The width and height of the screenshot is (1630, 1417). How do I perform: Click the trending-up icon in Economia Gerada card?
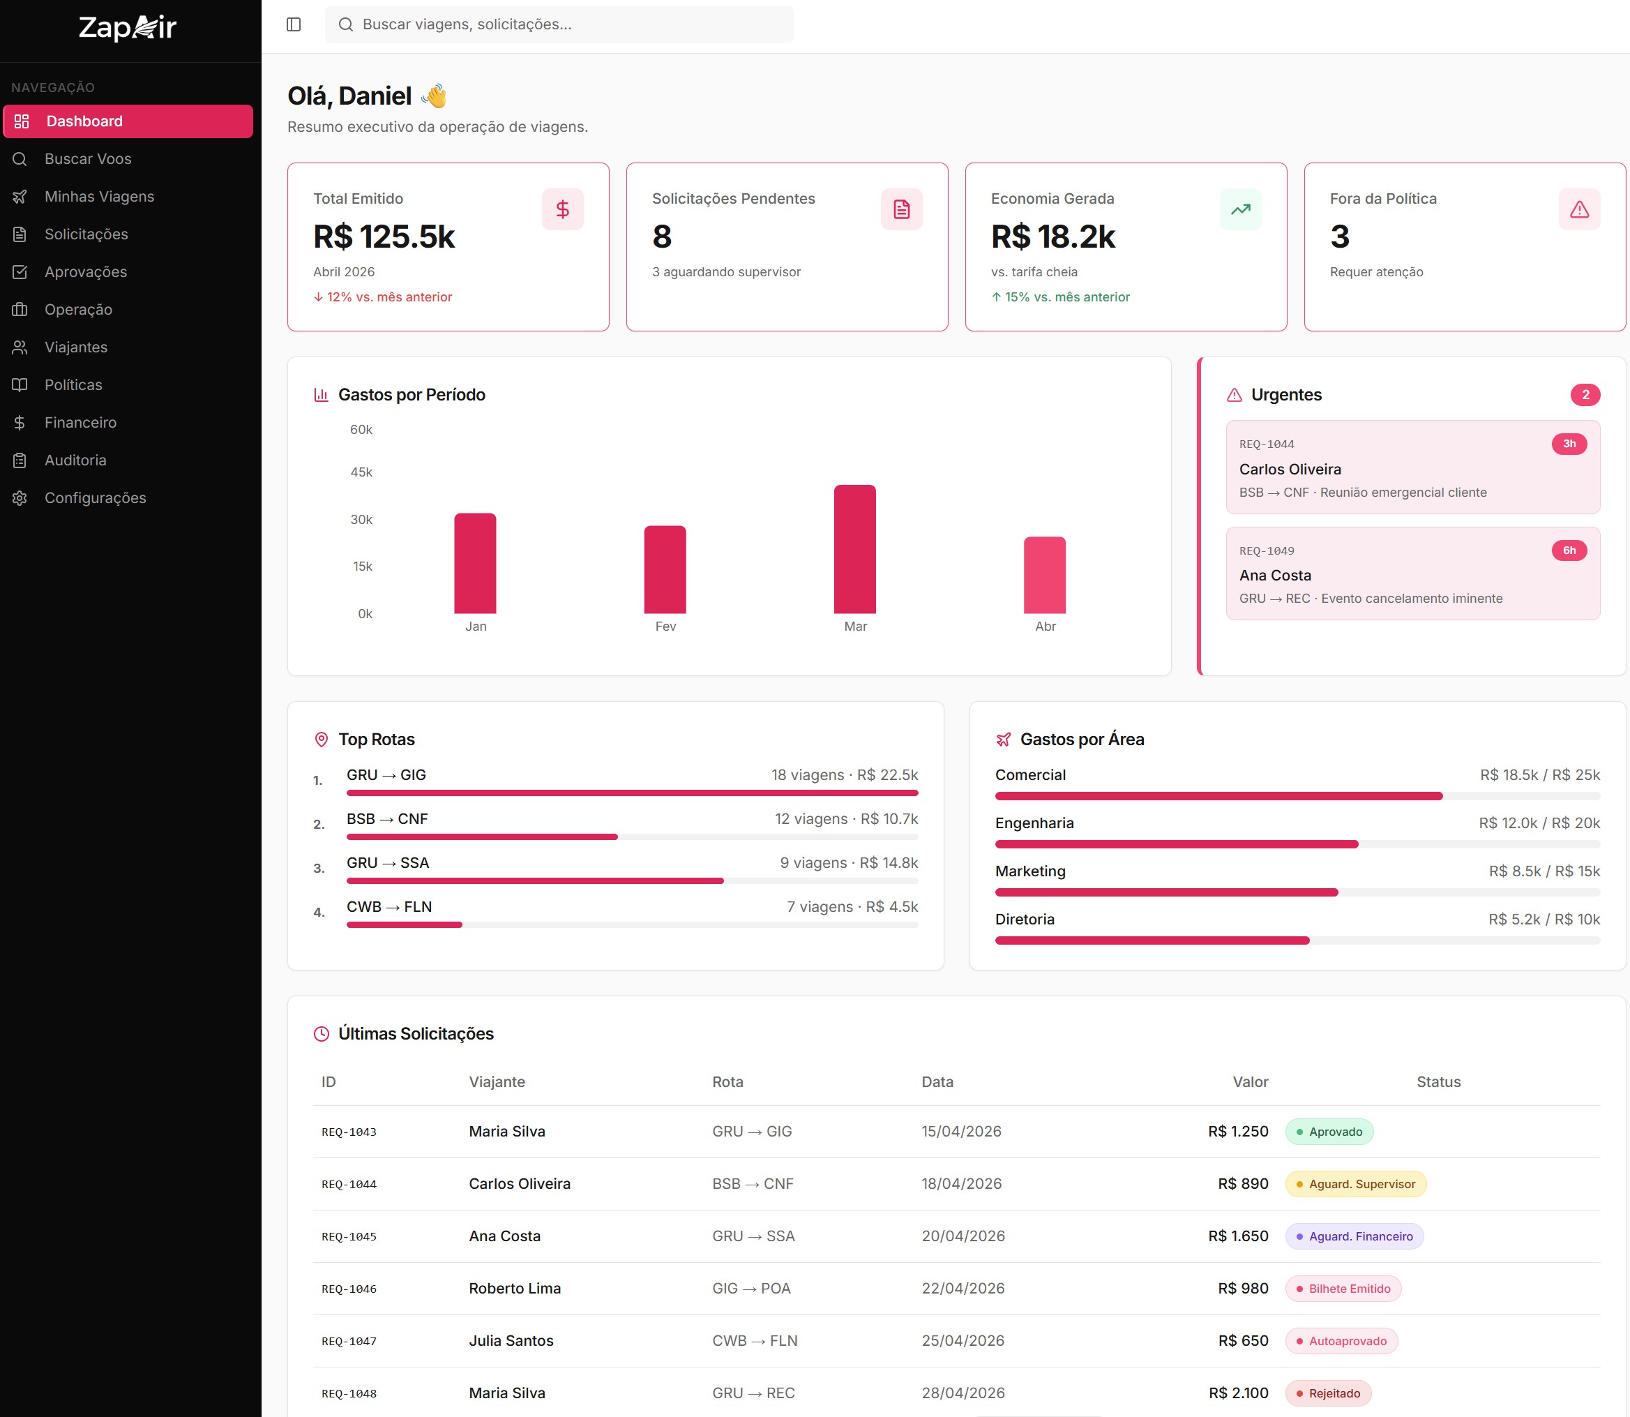[x=1240, y=209]
